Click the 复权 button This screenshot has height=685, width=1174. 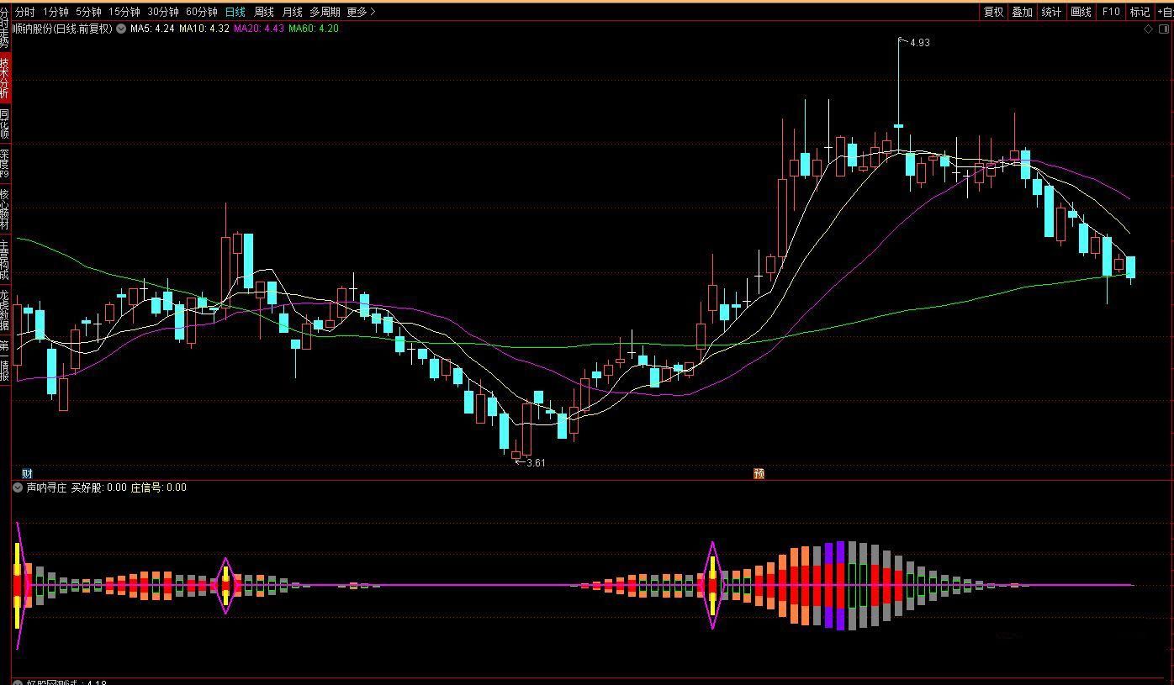pyautogui.click(x=993, y=12)
